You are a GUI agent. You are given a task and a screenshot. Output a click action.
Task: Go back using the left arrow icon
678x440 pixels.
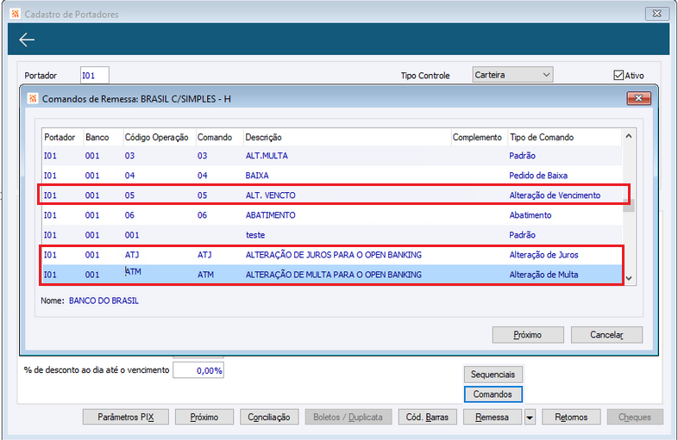coord(27,40)
